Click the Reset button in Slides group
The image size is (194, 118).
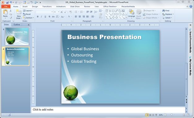(27, 14)
